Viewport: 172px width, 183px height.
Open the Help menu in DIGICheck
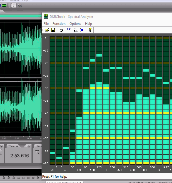pyautogui.click(x=88, y=24)
